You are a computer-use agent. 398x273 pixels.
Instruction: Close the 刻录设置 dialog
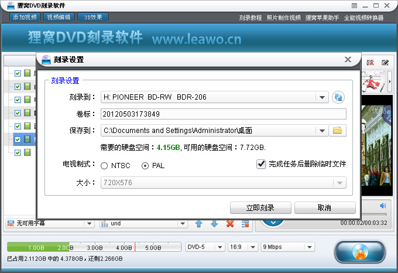click(x=348, y=59)
